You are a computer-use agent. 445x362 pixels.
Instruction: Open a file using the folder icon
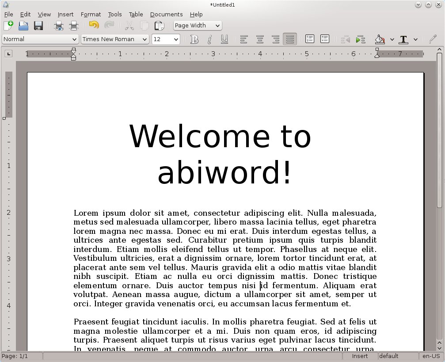(23, 26)
